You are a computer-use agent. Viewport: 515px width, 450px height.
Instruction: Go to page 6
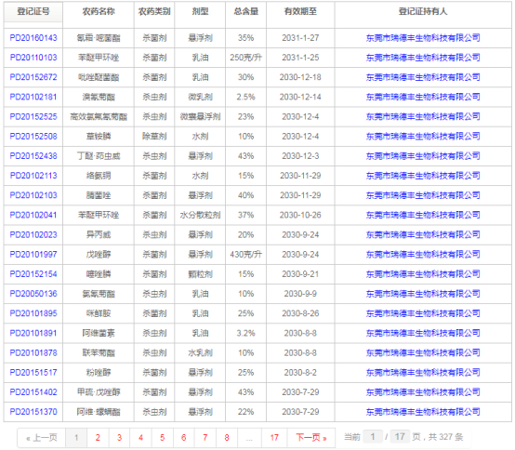(184, 438)
